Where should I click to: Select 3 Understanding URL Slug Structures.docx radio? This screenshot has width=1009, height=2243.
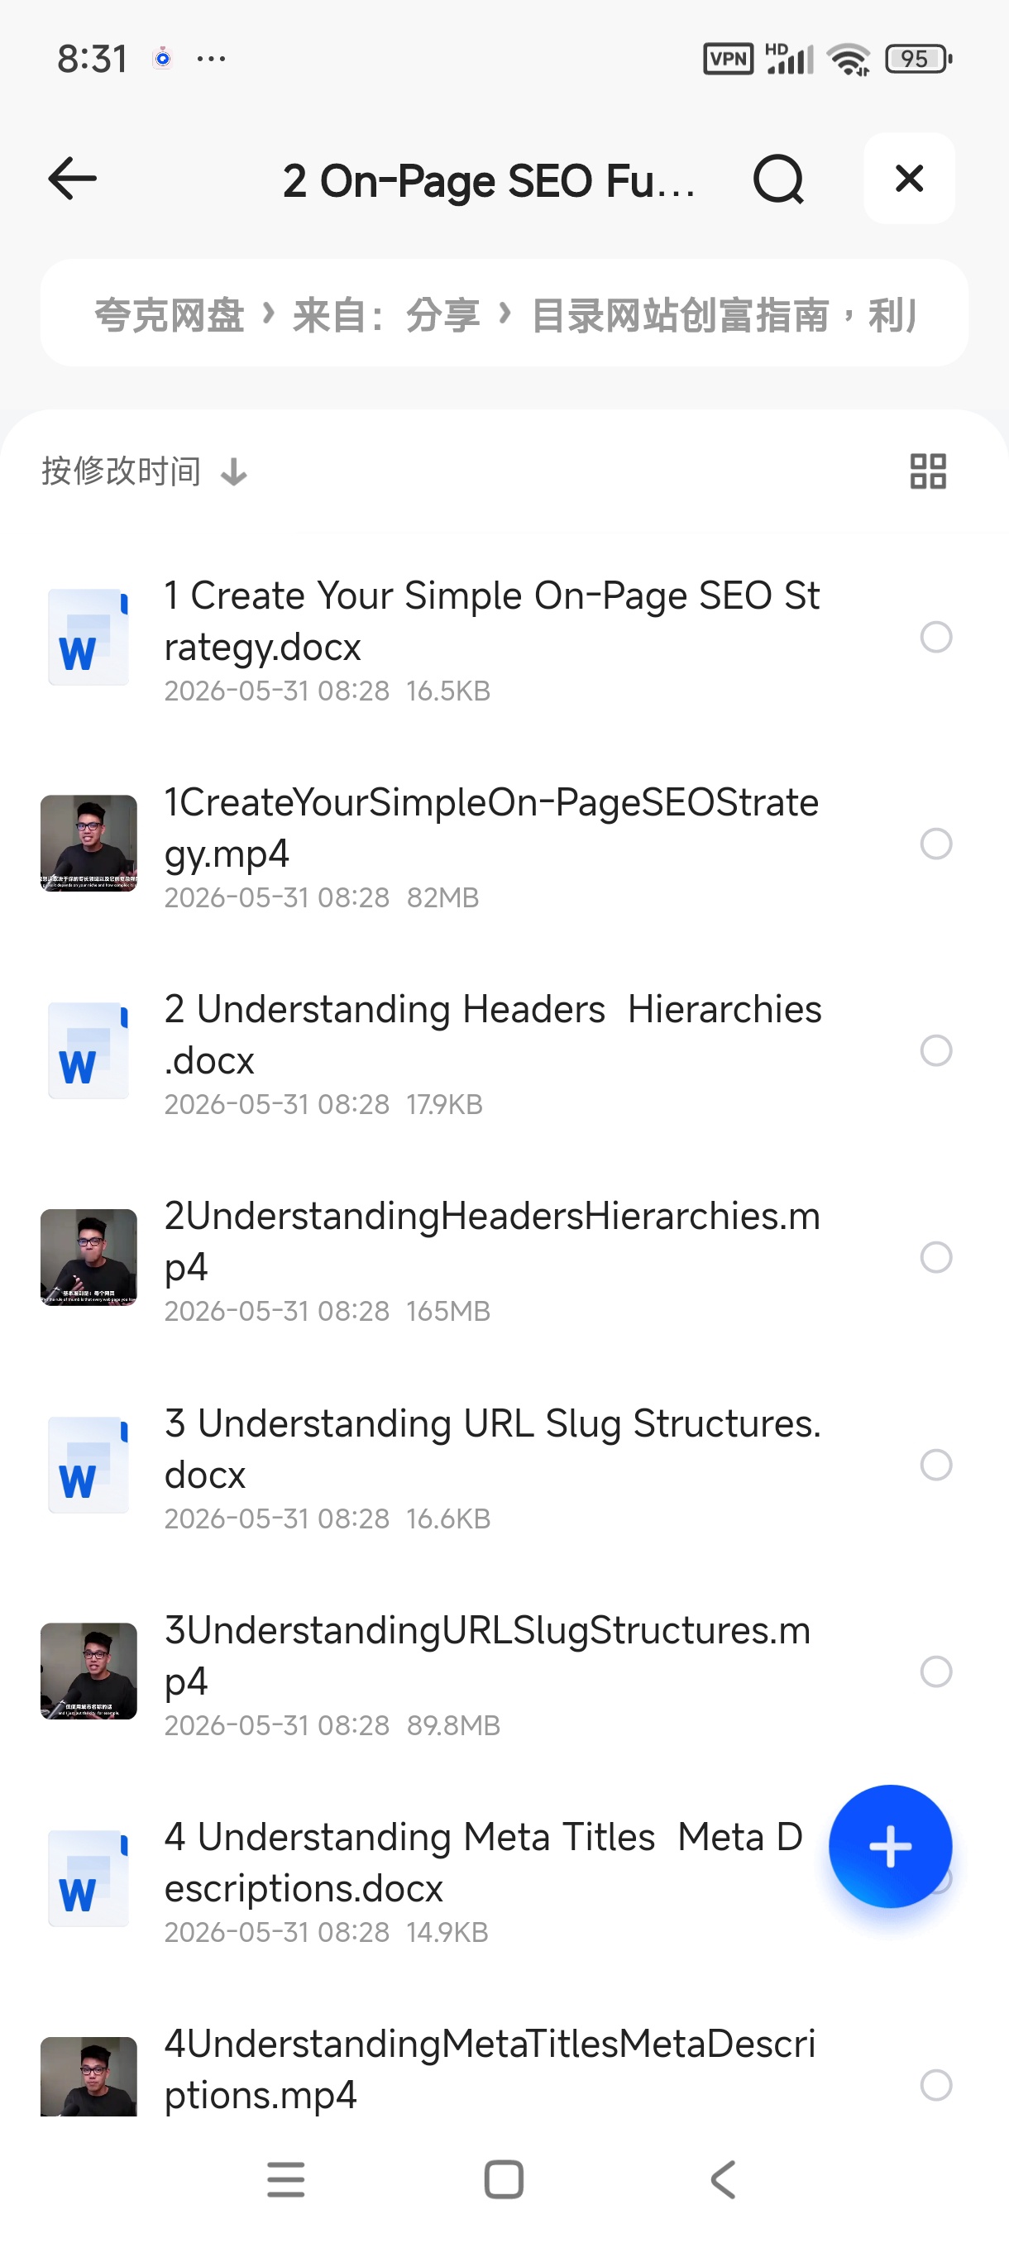pos(935,1465)
